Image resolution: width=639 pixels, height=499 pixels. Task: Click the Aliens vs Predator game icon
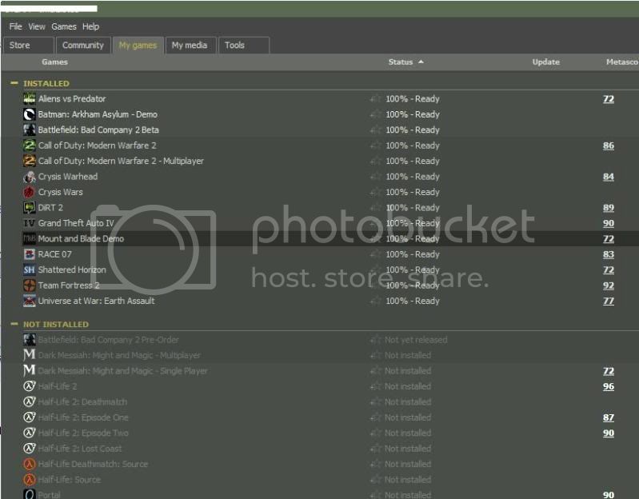[30, 98]
